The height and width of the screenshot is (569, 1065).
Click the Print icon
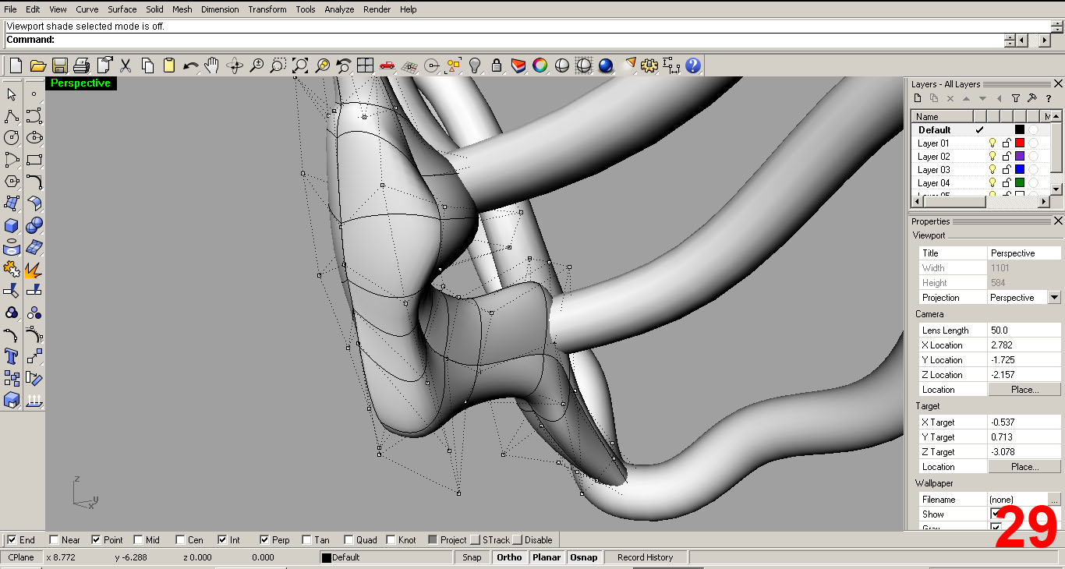coord(81,65)
